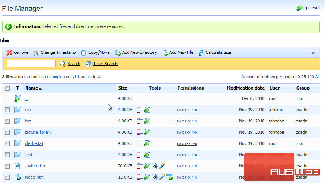Click the pencil edit icon for index.html

pyautogui.click(x=162, y=177)
